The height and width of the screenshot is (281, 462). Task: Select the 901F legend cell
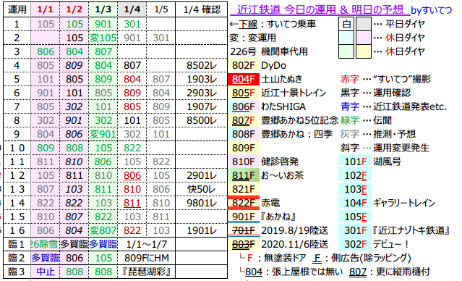coord(244,217)
